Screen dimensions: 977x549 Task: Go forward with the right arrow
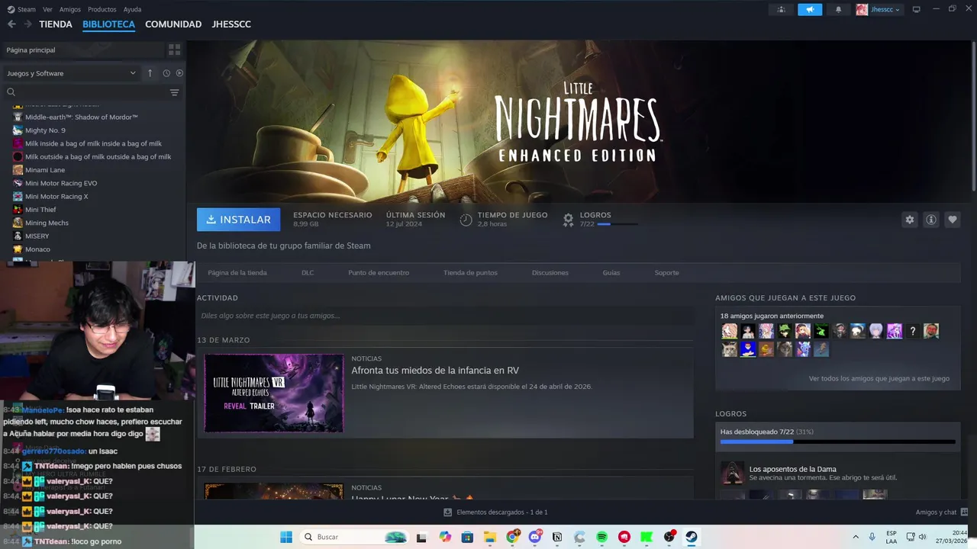27,24
